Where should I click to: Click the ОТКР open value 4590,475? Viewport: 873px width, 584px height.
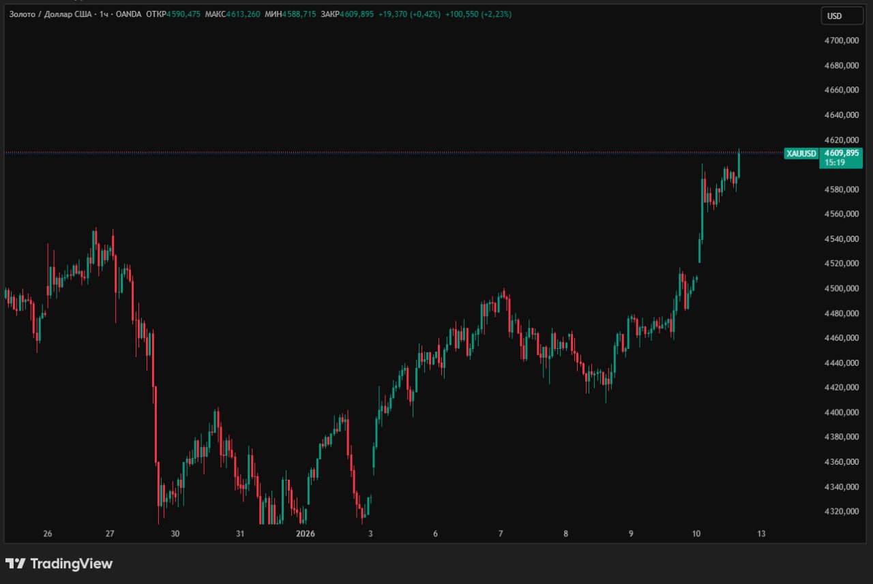(183, 14)
